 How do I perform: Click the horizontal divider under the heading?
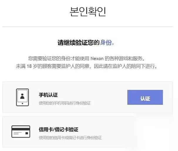[x=88, y=27]
